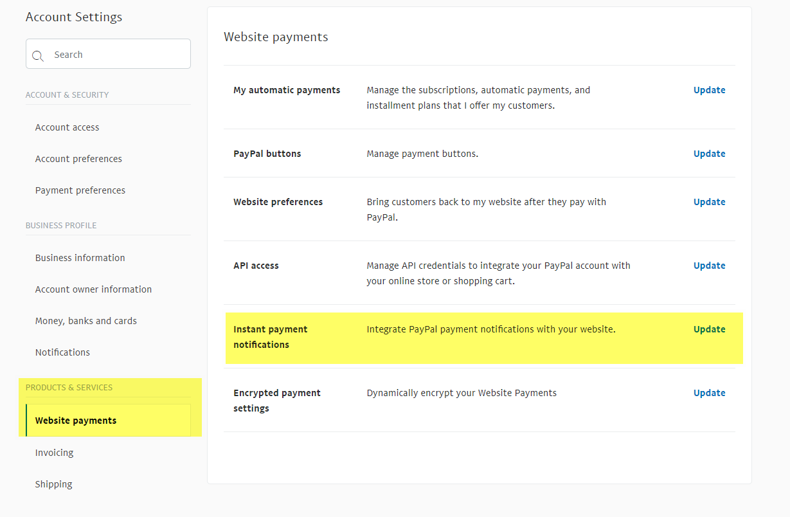
Task: Click the Instant payment notifications row title
Action: click(x=271, y=337)
